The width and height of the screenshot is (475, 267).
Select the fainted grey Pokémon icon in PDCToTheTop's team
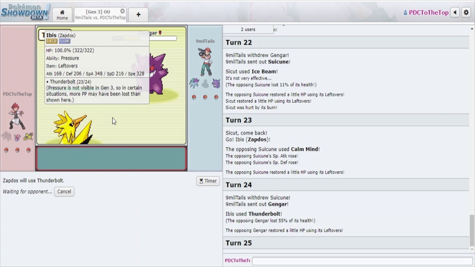coord(6,136)
